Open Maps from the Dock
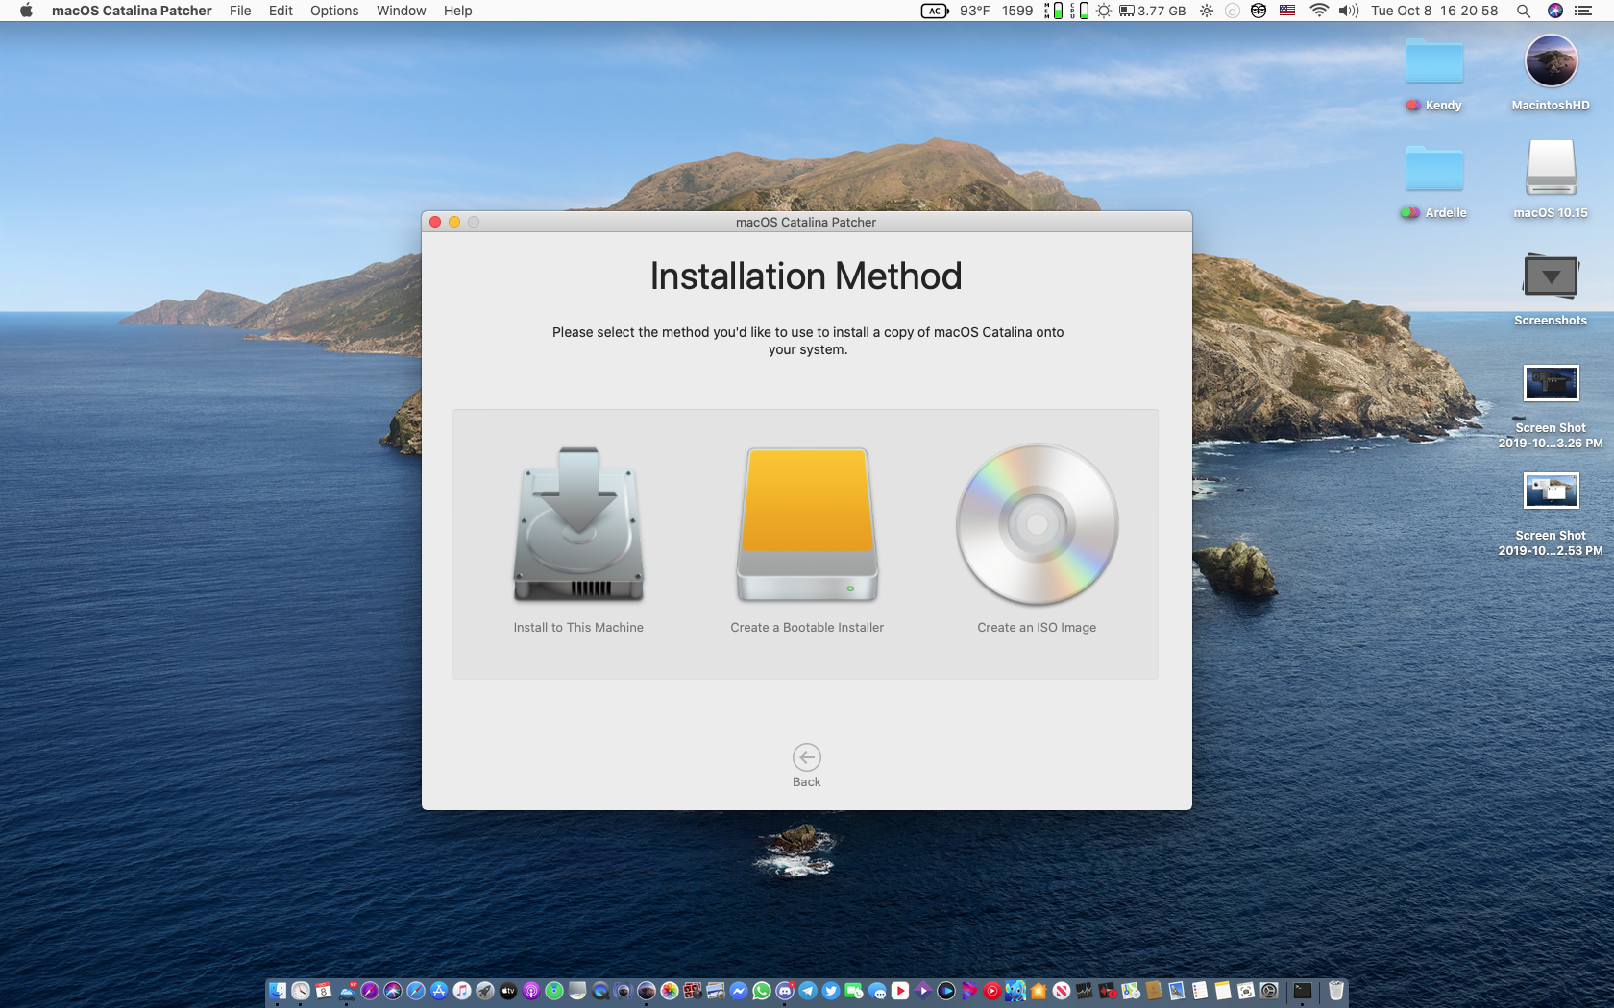This screenshot has height=1008, width=1614. pos(1131,991)
